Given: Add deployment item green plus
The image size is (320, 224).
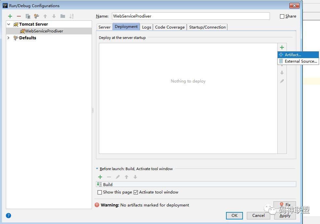Looking at the screenshot, I should pos(282,47).
